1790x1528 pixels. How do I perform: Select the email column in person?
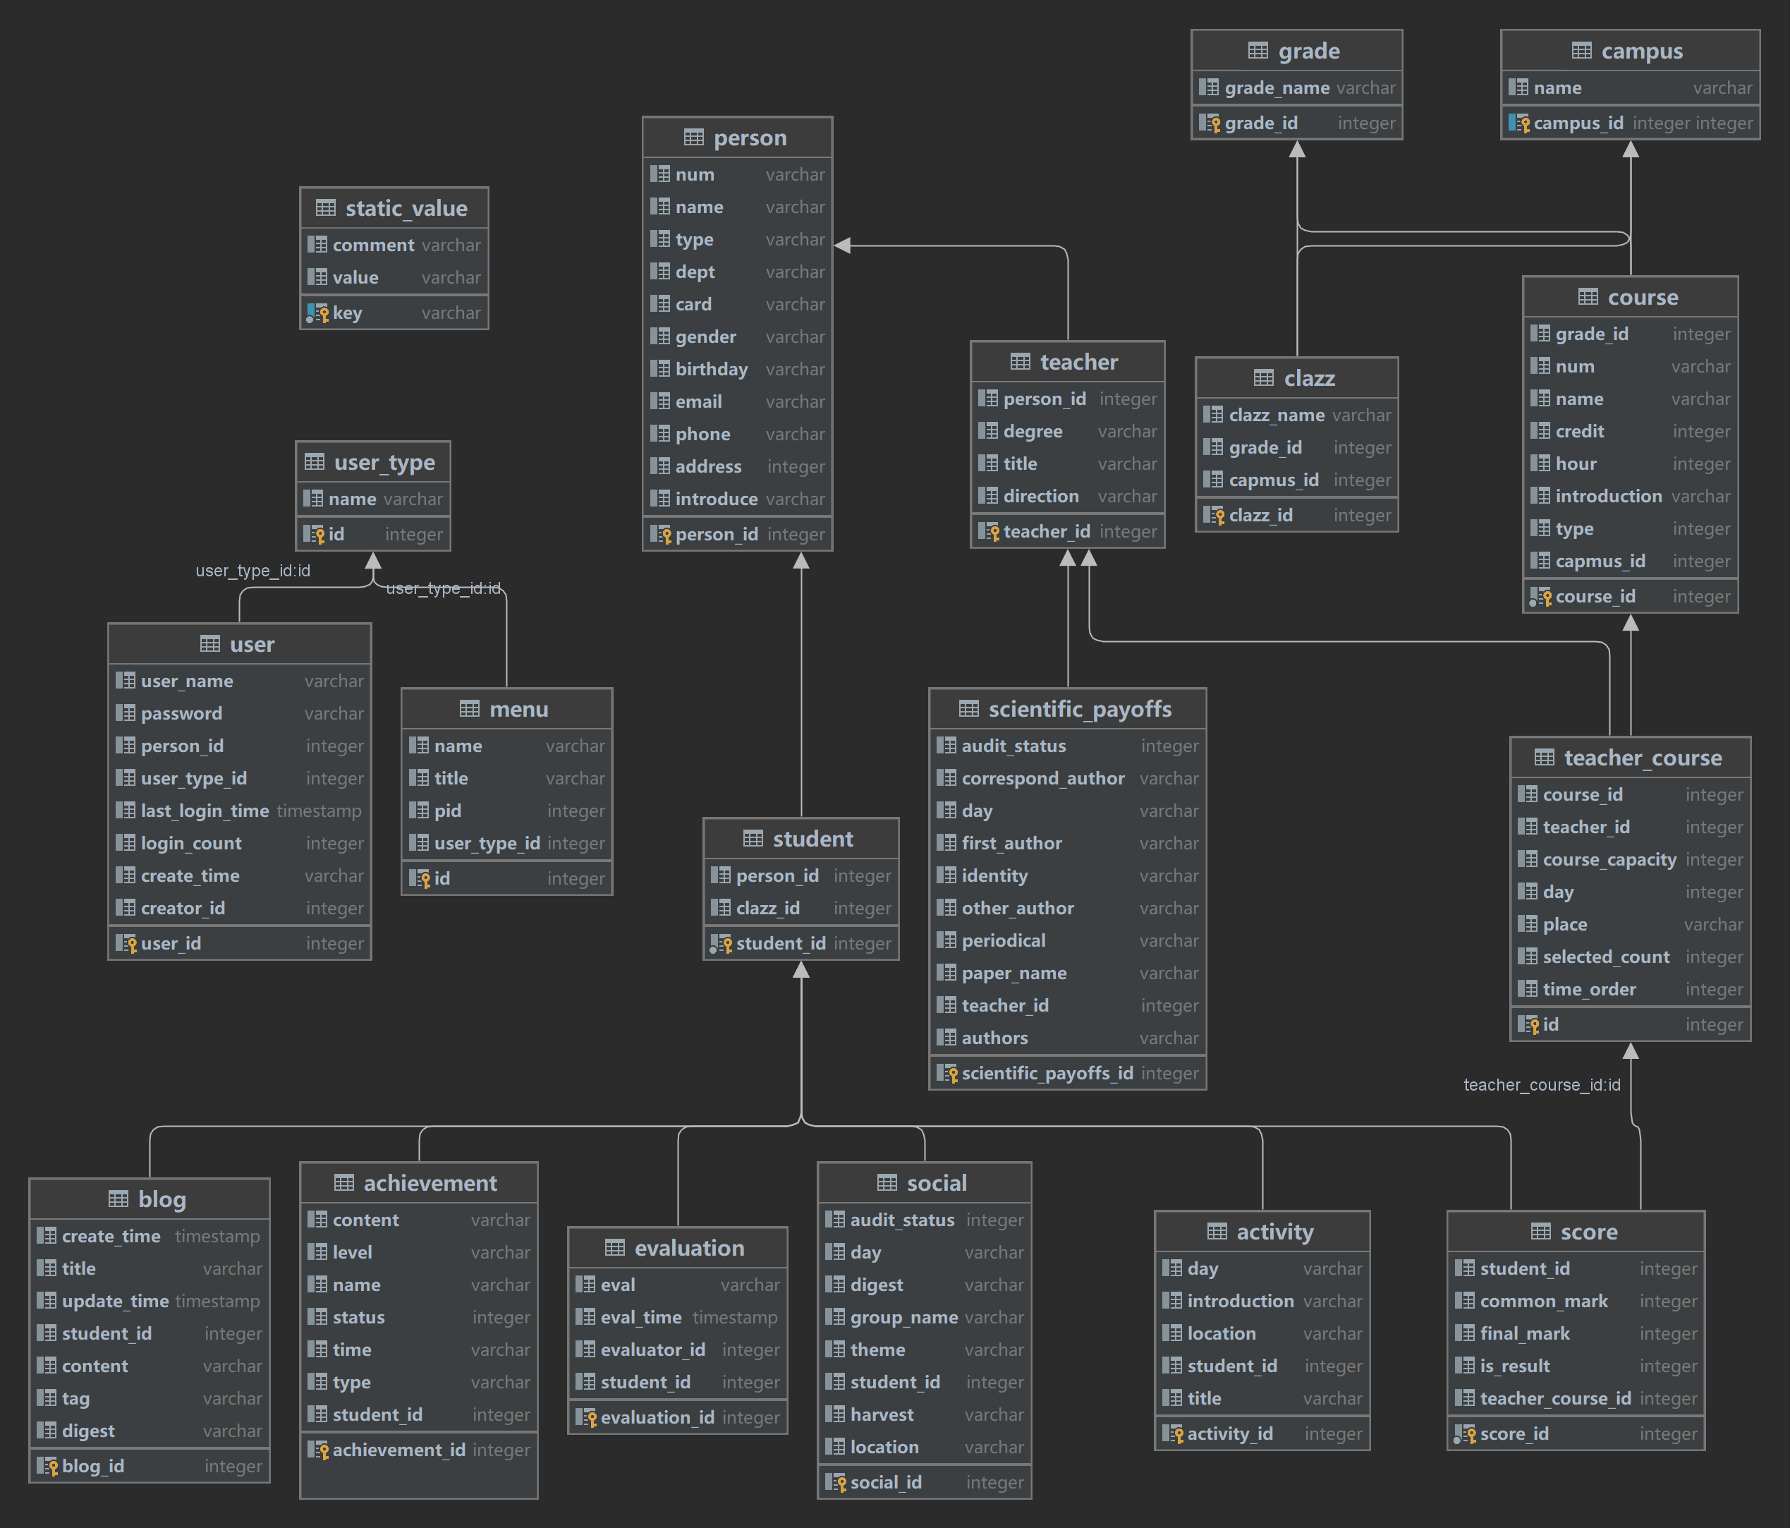tap(738, 401)
